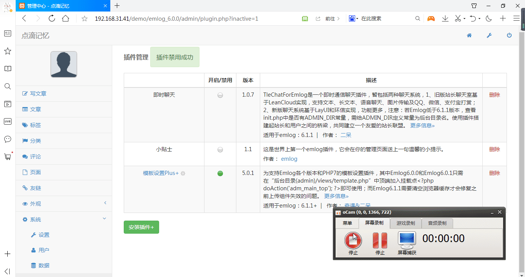The height and width of the screenshot is (277, 525).
Task: Click the green 安装插件+ button
Action: coord(141,227)
